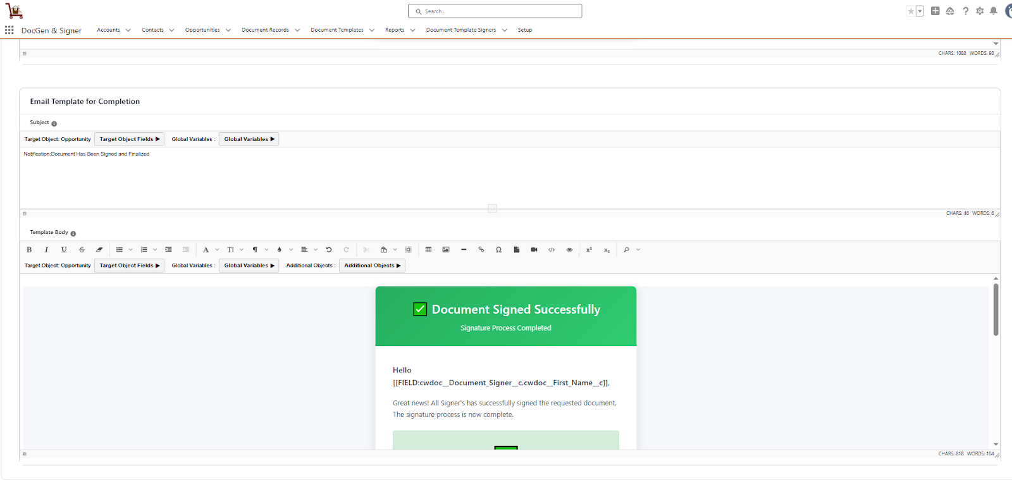Toggle underline in Template Body toolbar

point(64,250)
